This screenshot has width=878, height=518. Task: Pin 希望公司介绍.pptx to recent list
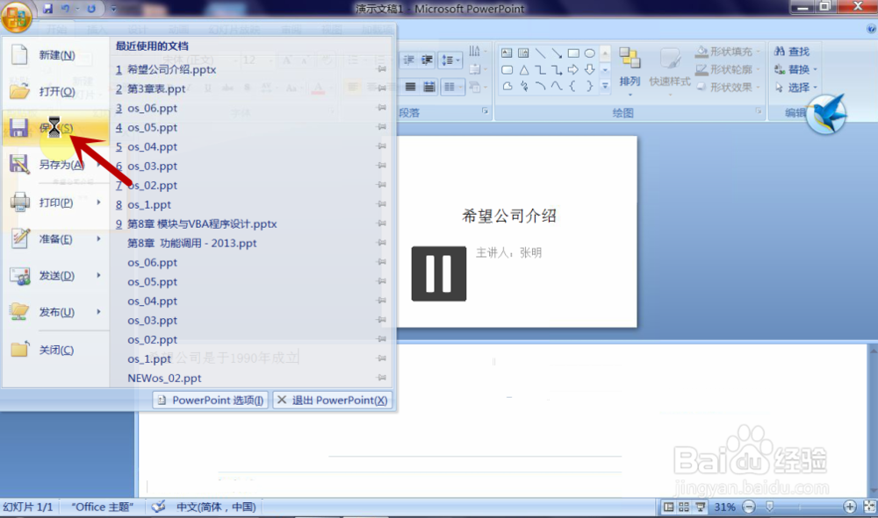coord(381,69)
